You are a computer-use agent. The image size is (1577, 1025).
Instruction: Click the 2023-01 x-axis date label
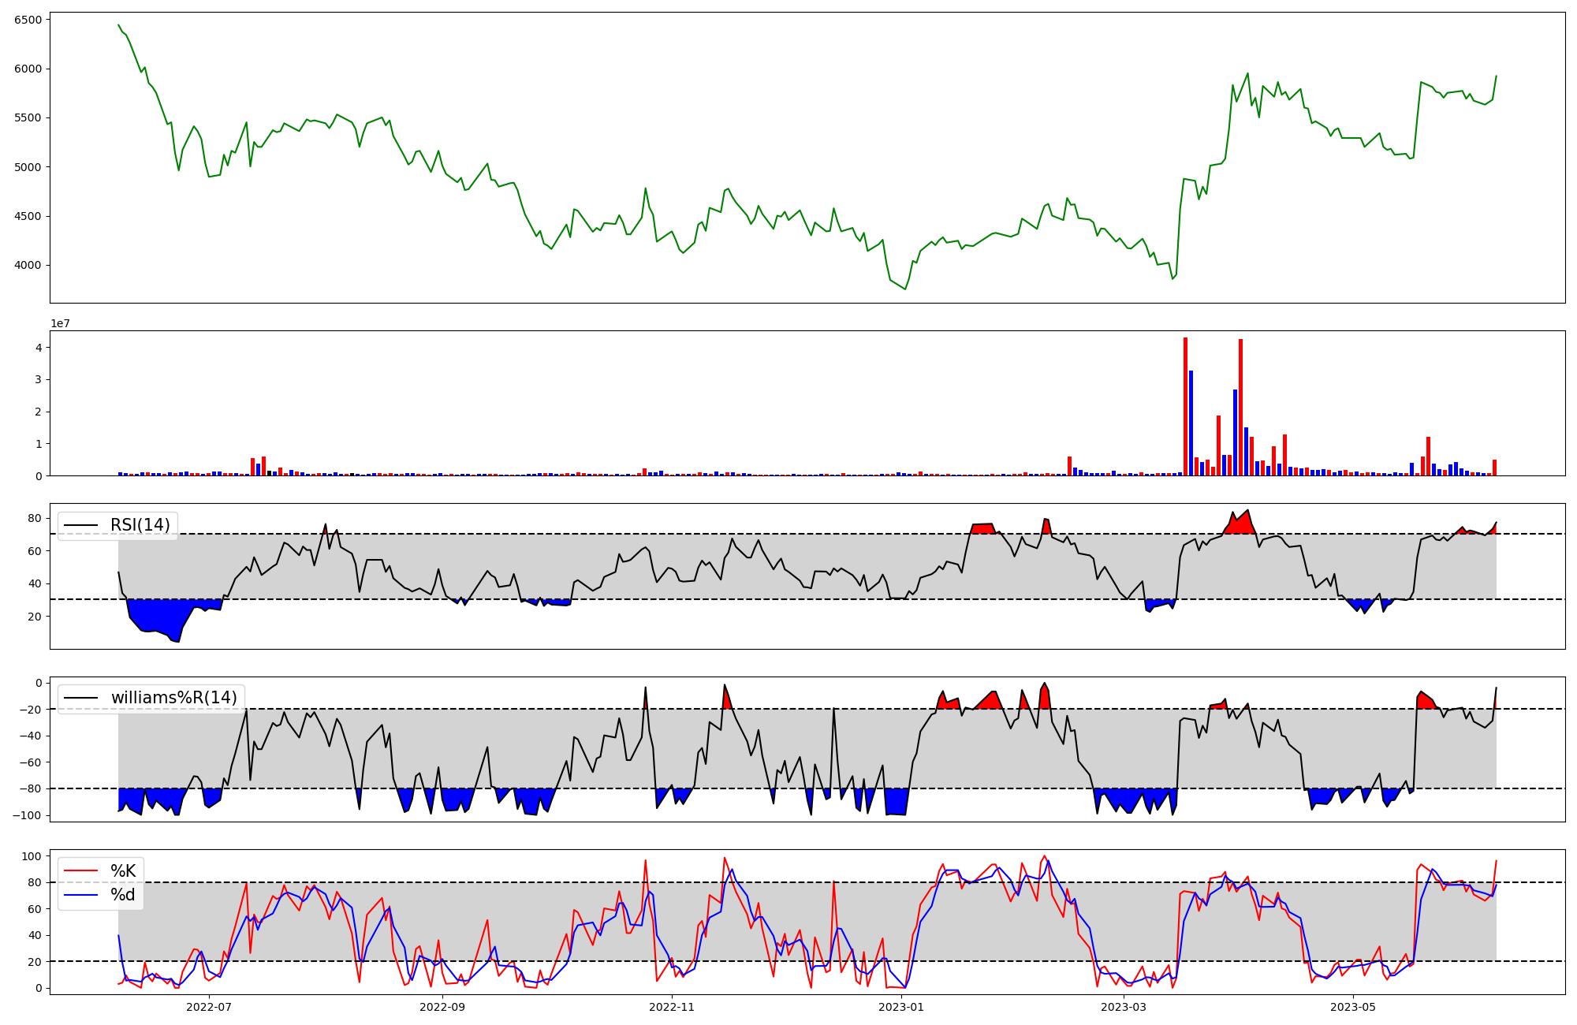900,1007
